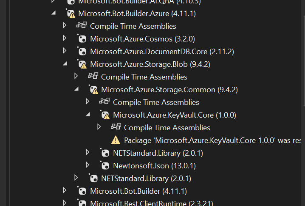The height and width of the screenshot is (206, 305).
Task: Collapse the Microsoft.Azure.Storage.Blob node
Action: tap(65, 64)
